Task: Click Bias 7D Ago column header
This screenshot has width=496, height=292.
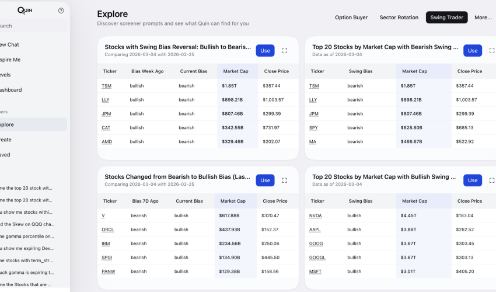Action: point(145,201)
